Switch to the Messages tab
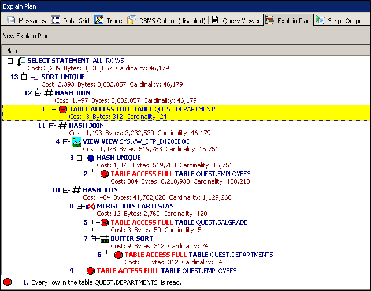 pyautogui.click(x=26, y=21)
